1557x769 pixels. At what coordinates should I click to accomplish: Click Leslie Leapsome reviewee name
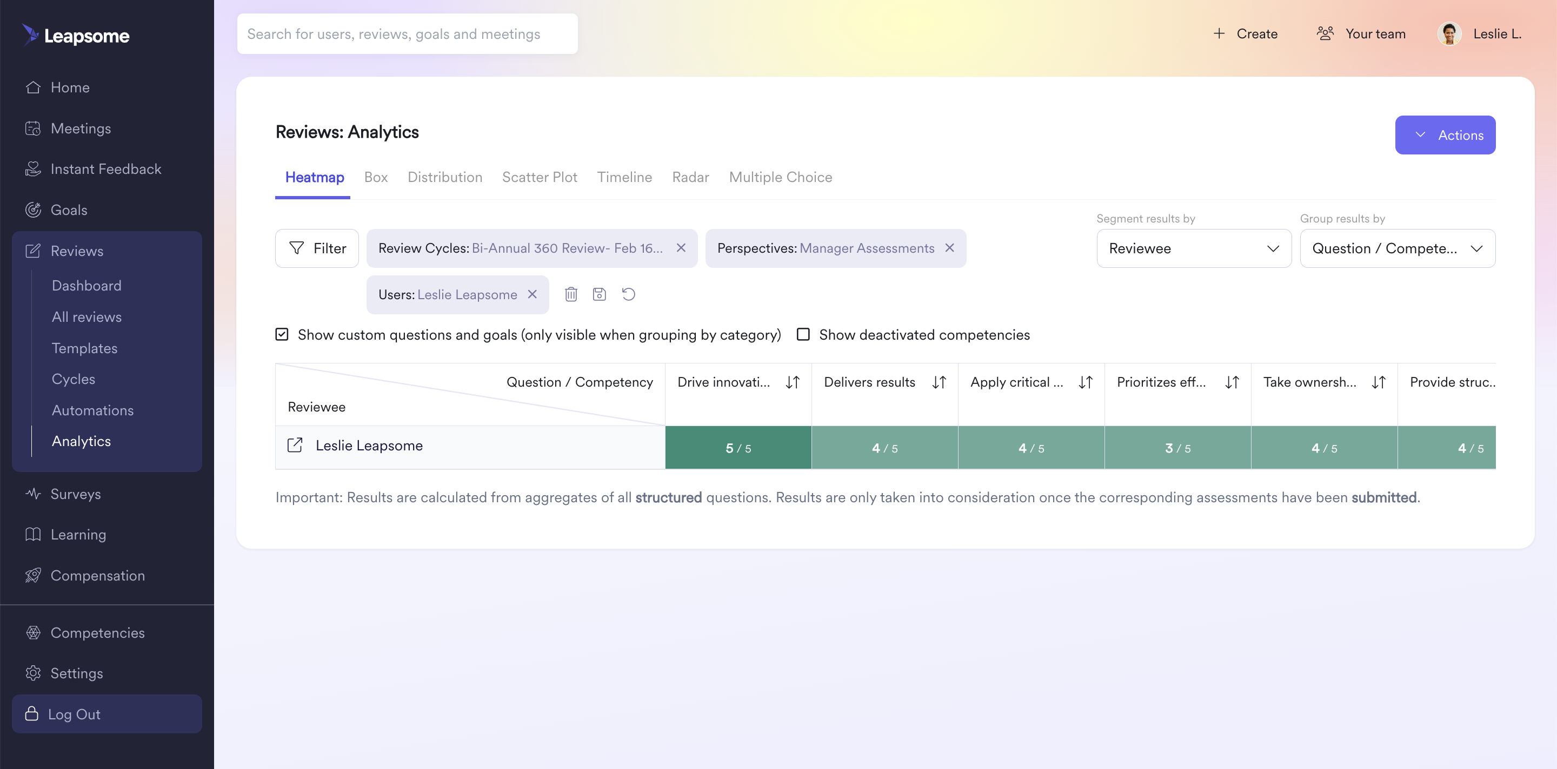(x=369, y=446)
